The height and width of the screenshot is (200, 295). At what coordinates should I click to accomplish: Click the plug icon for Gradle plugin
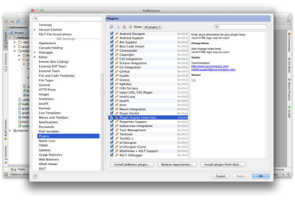point(117,76)
